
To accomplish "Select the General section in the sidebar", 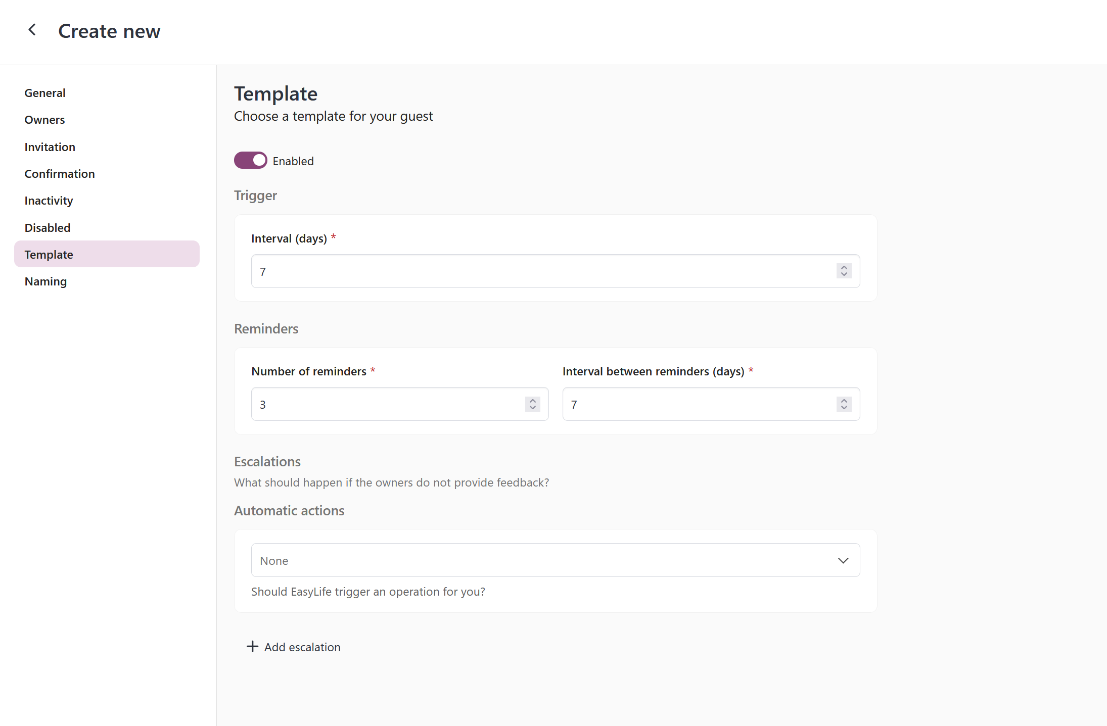I will [45, 93].
